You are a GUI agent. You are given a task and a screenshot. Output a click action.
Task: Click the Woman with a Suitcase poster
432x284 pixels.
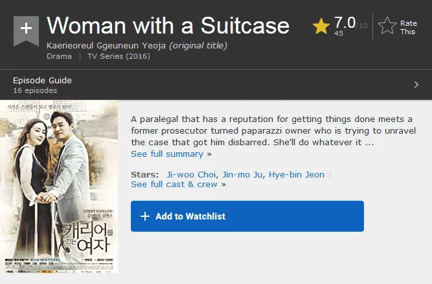pos(59,187)
